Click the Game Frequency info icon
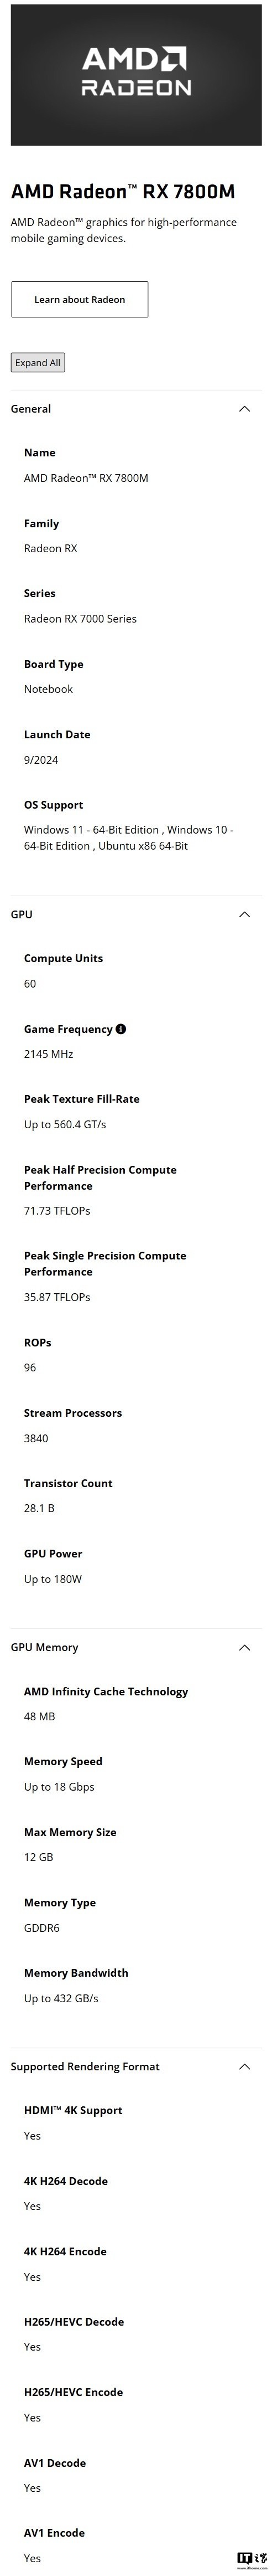The height and width of the screenshot is (2576, 272). 121,1029
